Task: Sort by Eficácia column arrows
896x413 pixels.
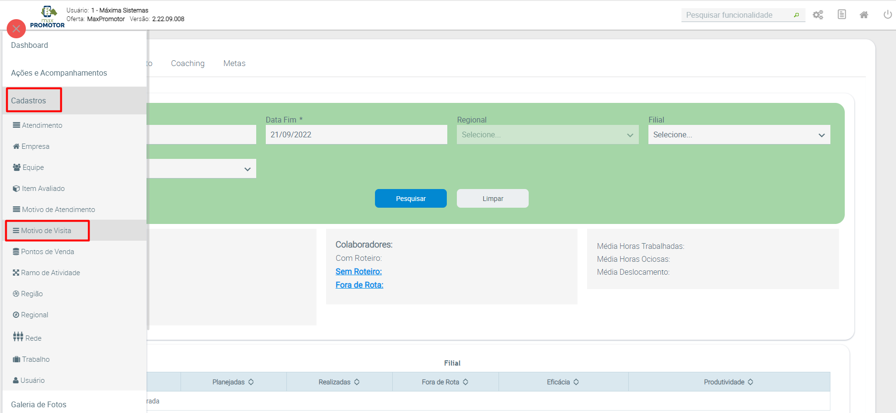Action: coord(576,382)
